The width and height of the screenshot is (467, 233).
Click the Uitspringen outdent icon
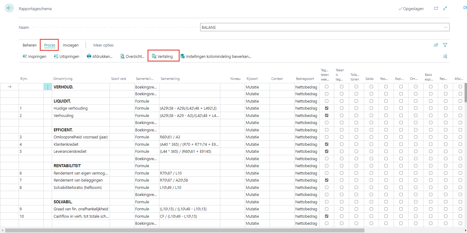point(56,56)
